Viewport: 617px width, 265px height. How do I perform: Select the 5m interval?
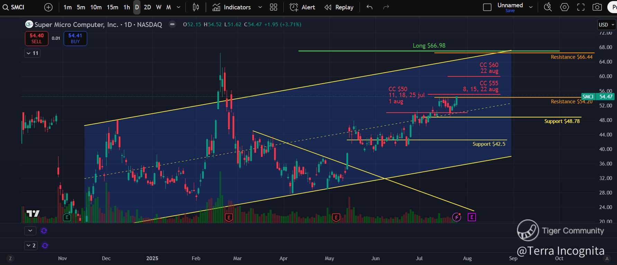click(81, 7)
